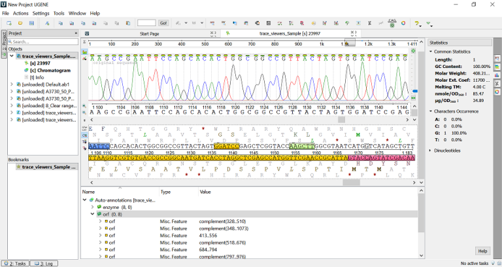Open the Tools menu
The height and width of the screenshot is (267, 502).
coord(59,13)
